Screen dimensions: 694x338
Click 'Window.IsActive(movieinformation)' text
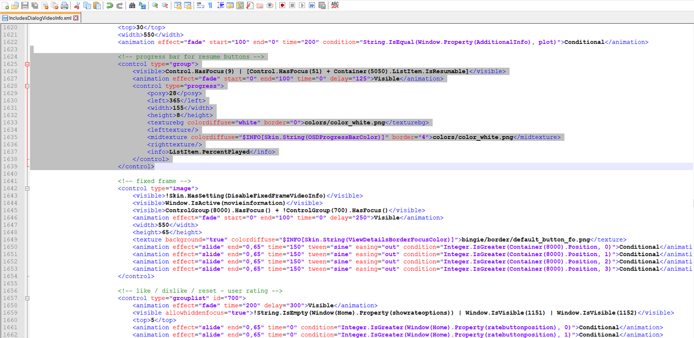click(226, 203)
